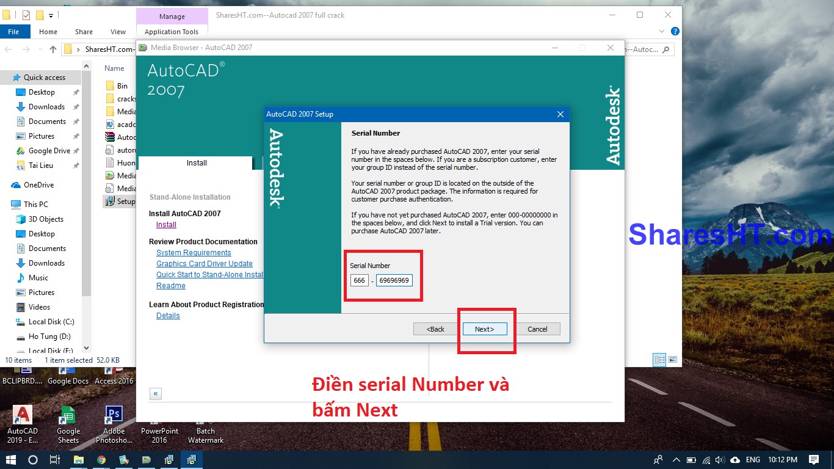Open Tai Lieu folder in navigation pane

click(40, 165)
